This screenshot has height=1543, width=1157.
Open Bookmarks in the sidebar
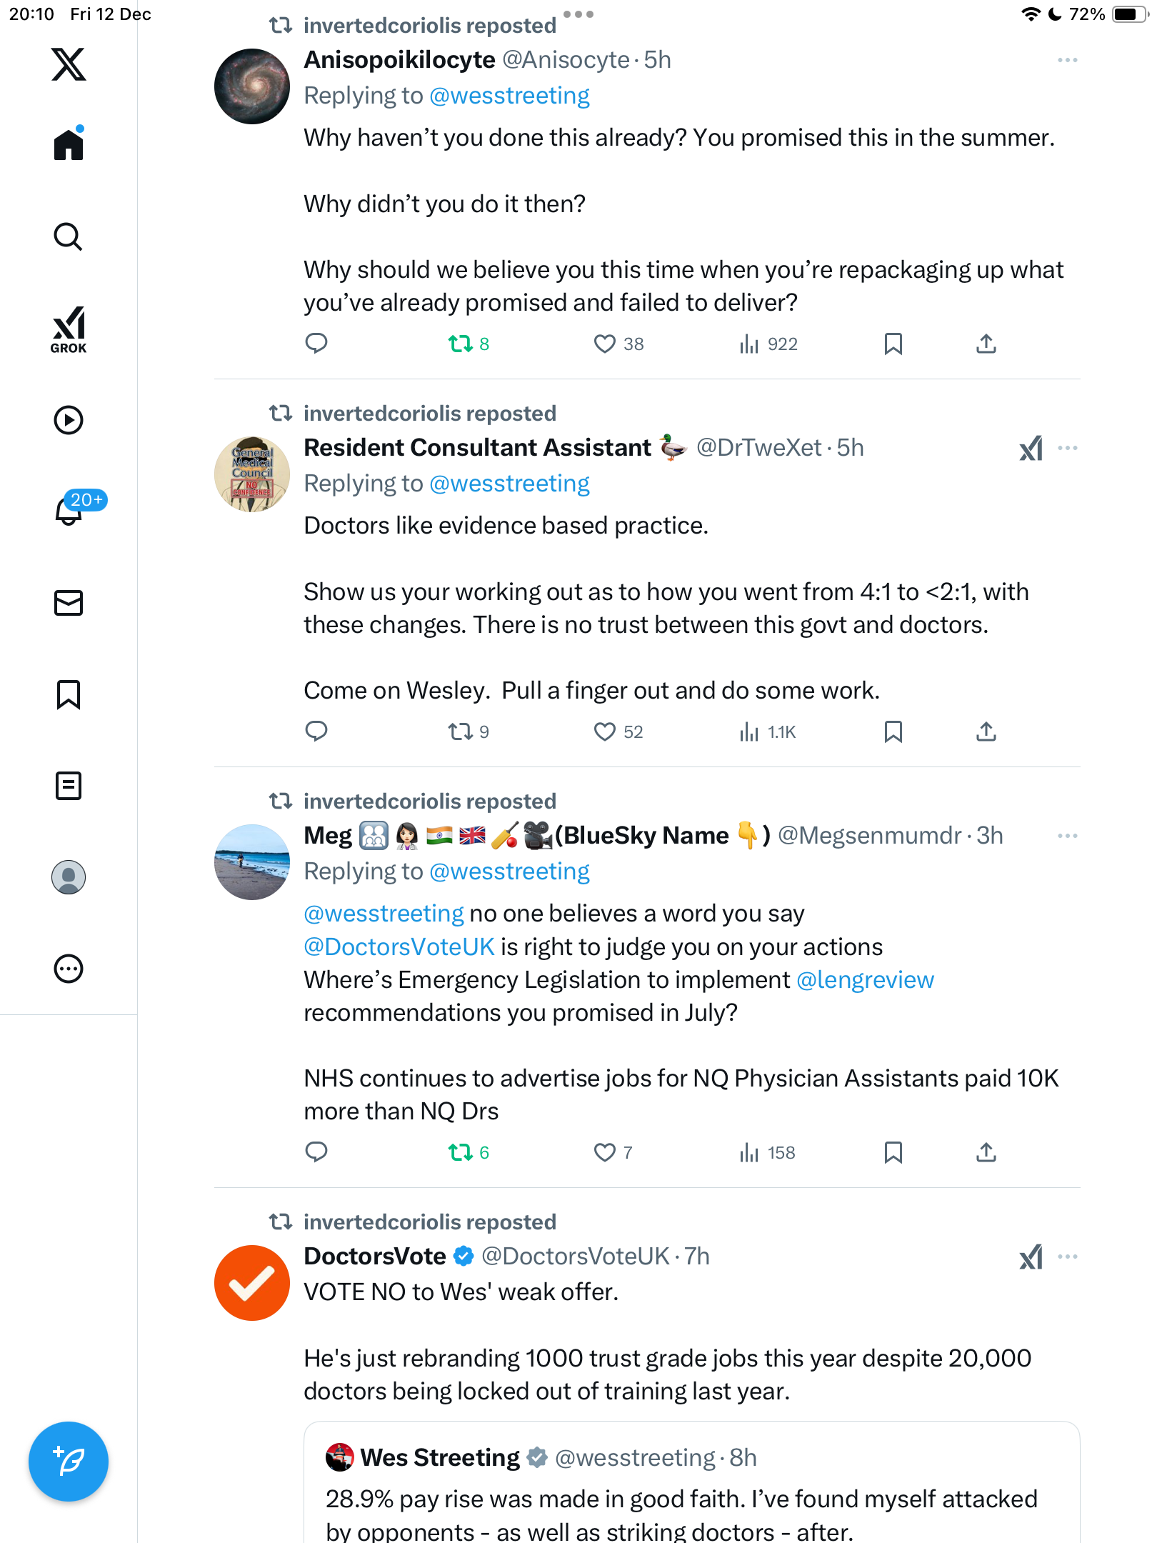[x=69, y=694]
